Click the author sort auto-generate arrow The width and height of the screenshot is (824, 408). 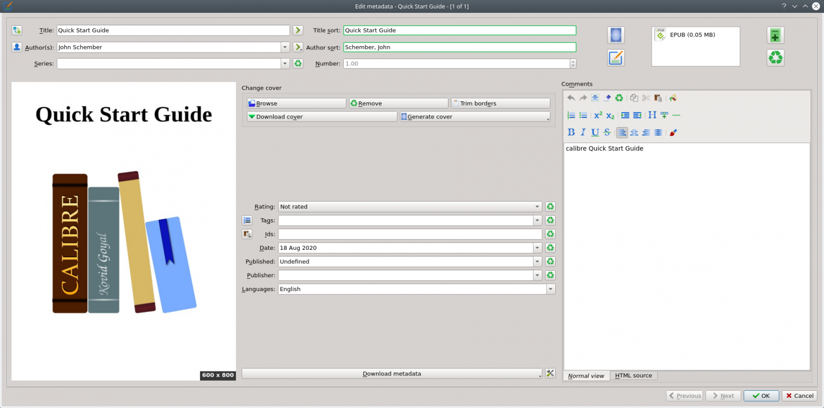point(298,47)
